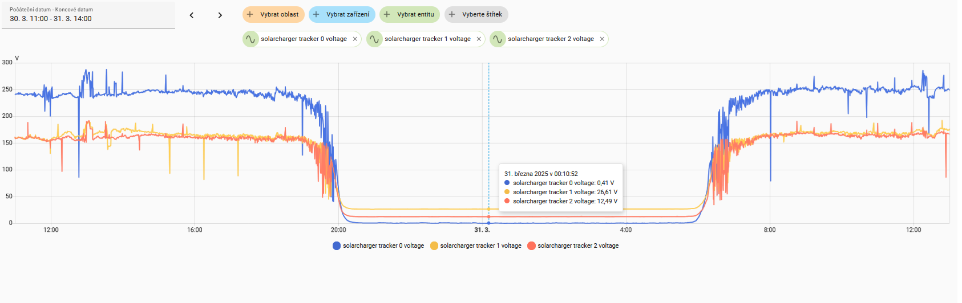Image resolution: width=962 pixels, height=303 pixels.
Task: Remove solarcharger tracker 0 voltage chip
Action: click(x=355, y=39)
